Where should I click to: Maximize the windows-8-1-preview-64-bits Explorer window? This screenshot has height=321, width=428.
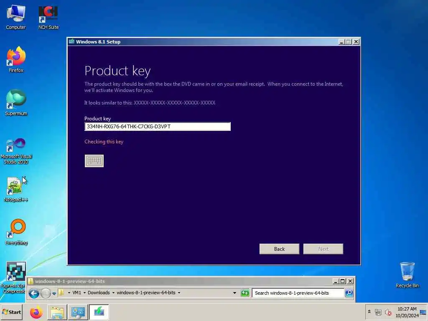(343, 281)
